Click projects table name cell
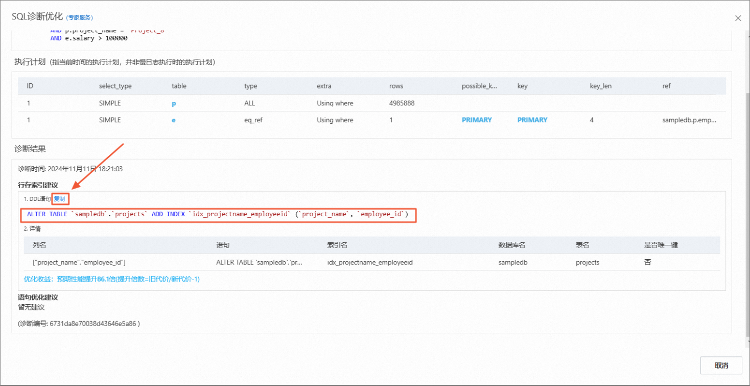The height and width of the screenshot is (386, 750). click(x=588, y=262)
